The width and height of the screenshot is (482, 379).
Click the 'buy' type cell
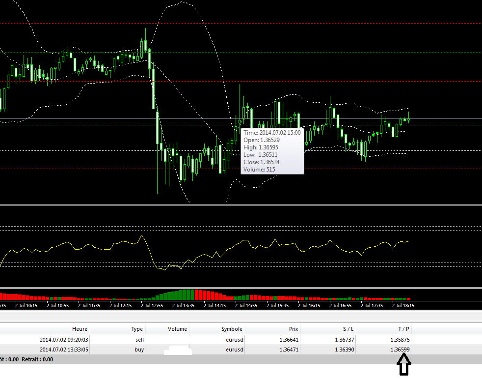click(x=139, y=350)
